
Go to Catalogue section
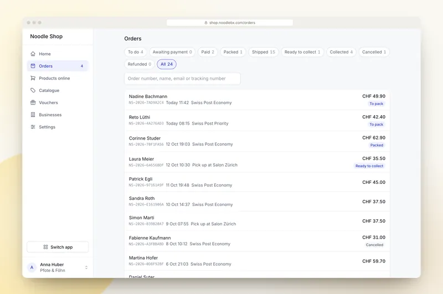(x=58, y=90)
